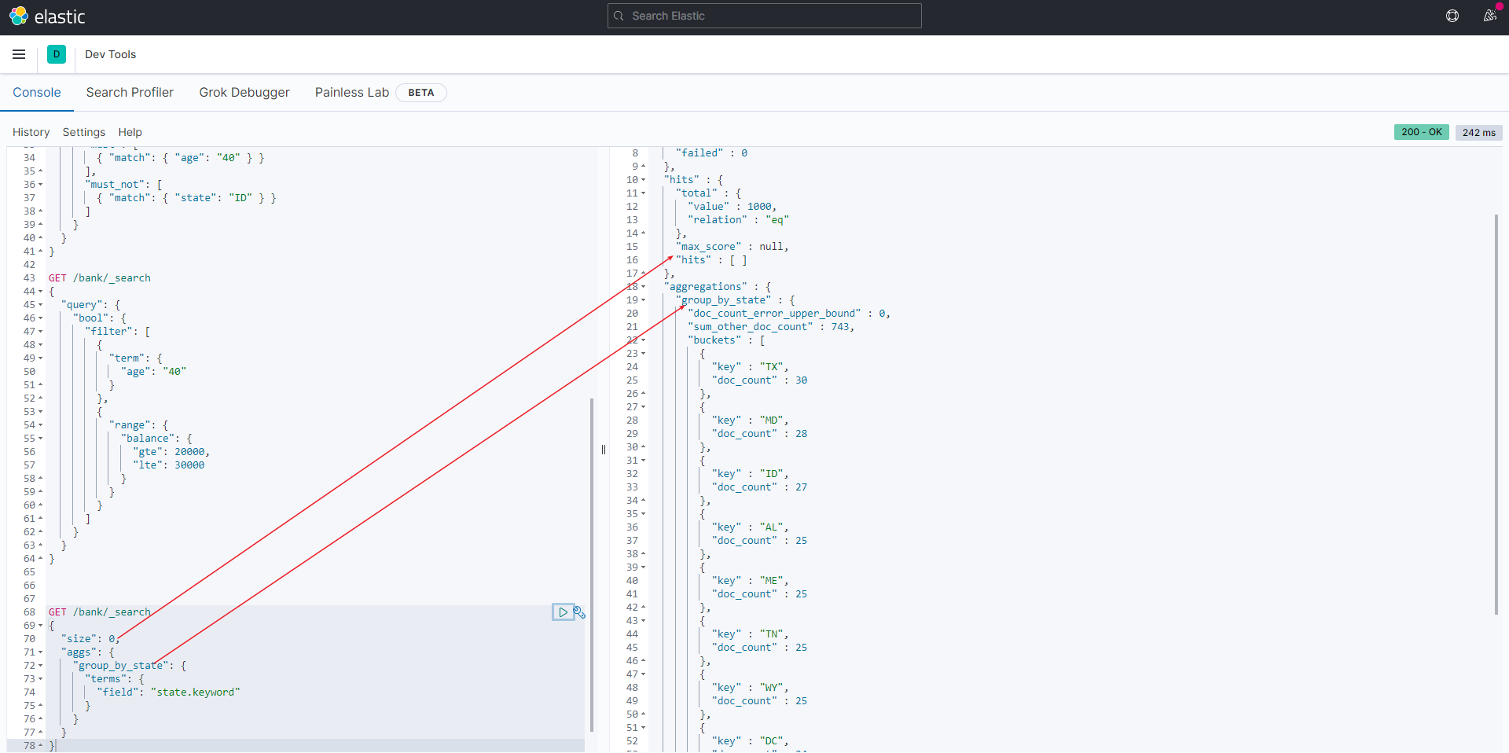Run the request with the play icon

563,612
